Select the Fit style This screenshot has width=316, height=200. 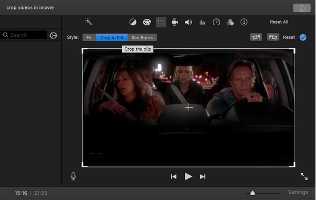89,38
